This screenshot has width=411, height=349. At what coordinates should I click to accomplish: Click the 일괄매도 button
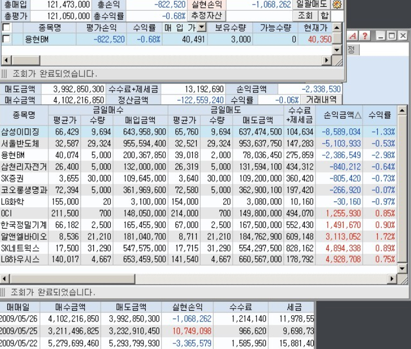[x=311, y=4]
